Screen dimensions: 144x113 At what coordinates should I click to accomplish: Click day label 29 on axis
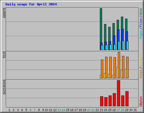pyautogui.click(x=127, y=110)
